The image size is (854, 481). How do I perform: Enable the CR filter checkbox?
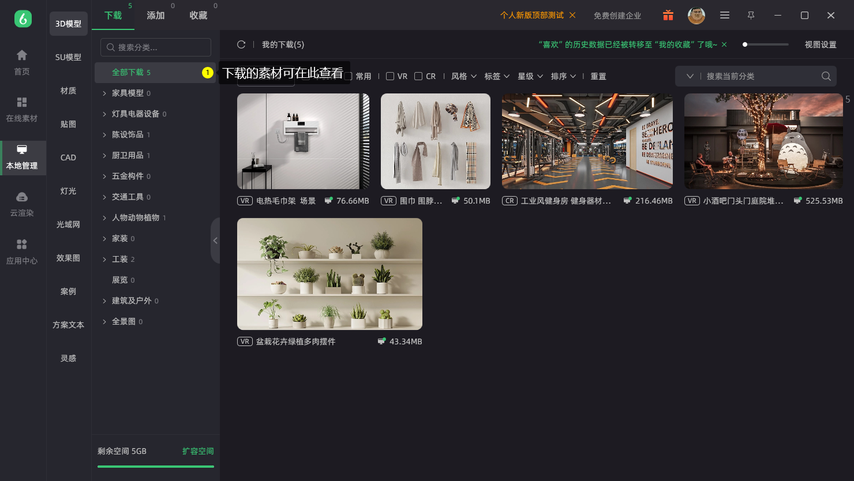point(418,76)
